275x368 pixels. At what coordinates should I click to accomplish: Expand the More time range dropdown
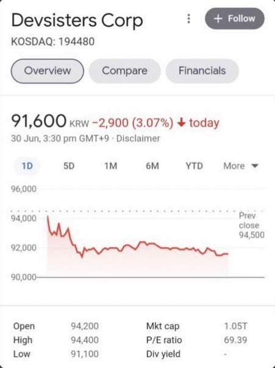pos(241,166)
